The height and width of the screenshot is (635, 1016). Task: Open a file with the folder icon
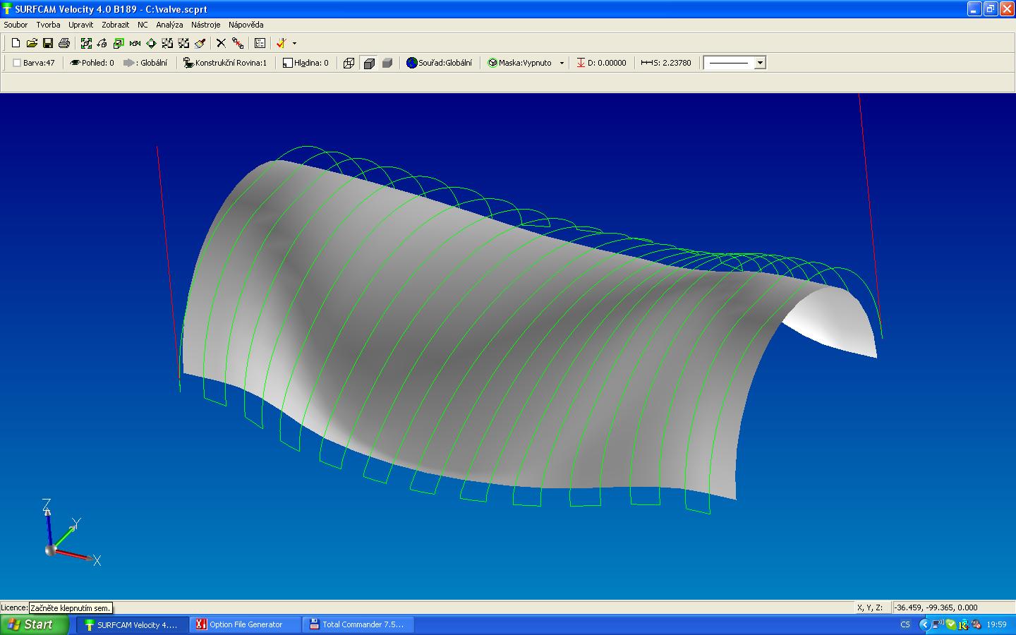(32, 43)
